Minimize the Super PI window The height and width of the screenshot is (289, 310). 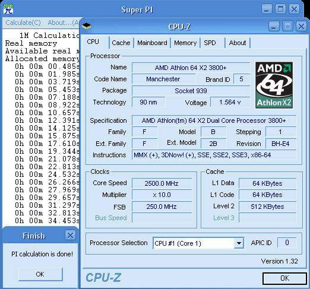267,9
